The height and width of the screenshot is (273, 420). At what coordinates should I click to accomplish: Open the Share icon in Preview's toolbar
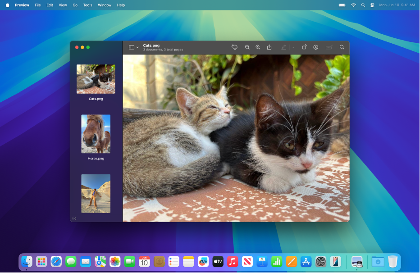tap(269, 47)
